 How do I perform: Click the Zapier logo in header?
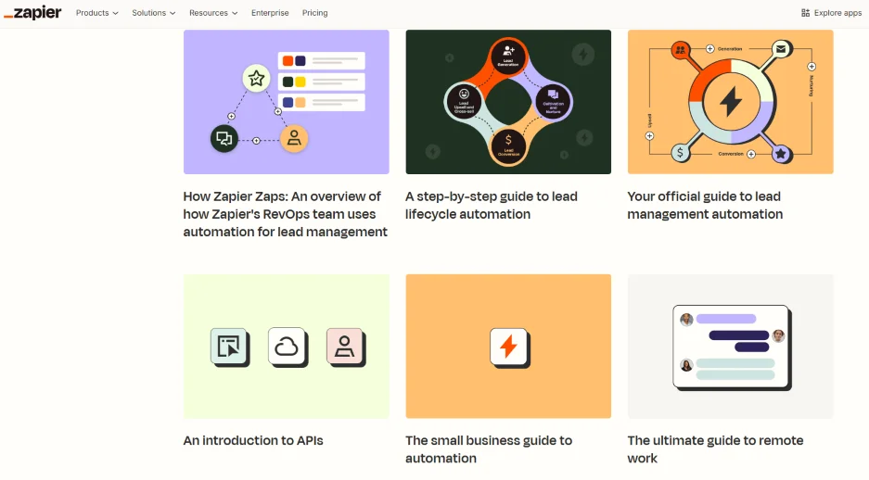tap(32, 13)
